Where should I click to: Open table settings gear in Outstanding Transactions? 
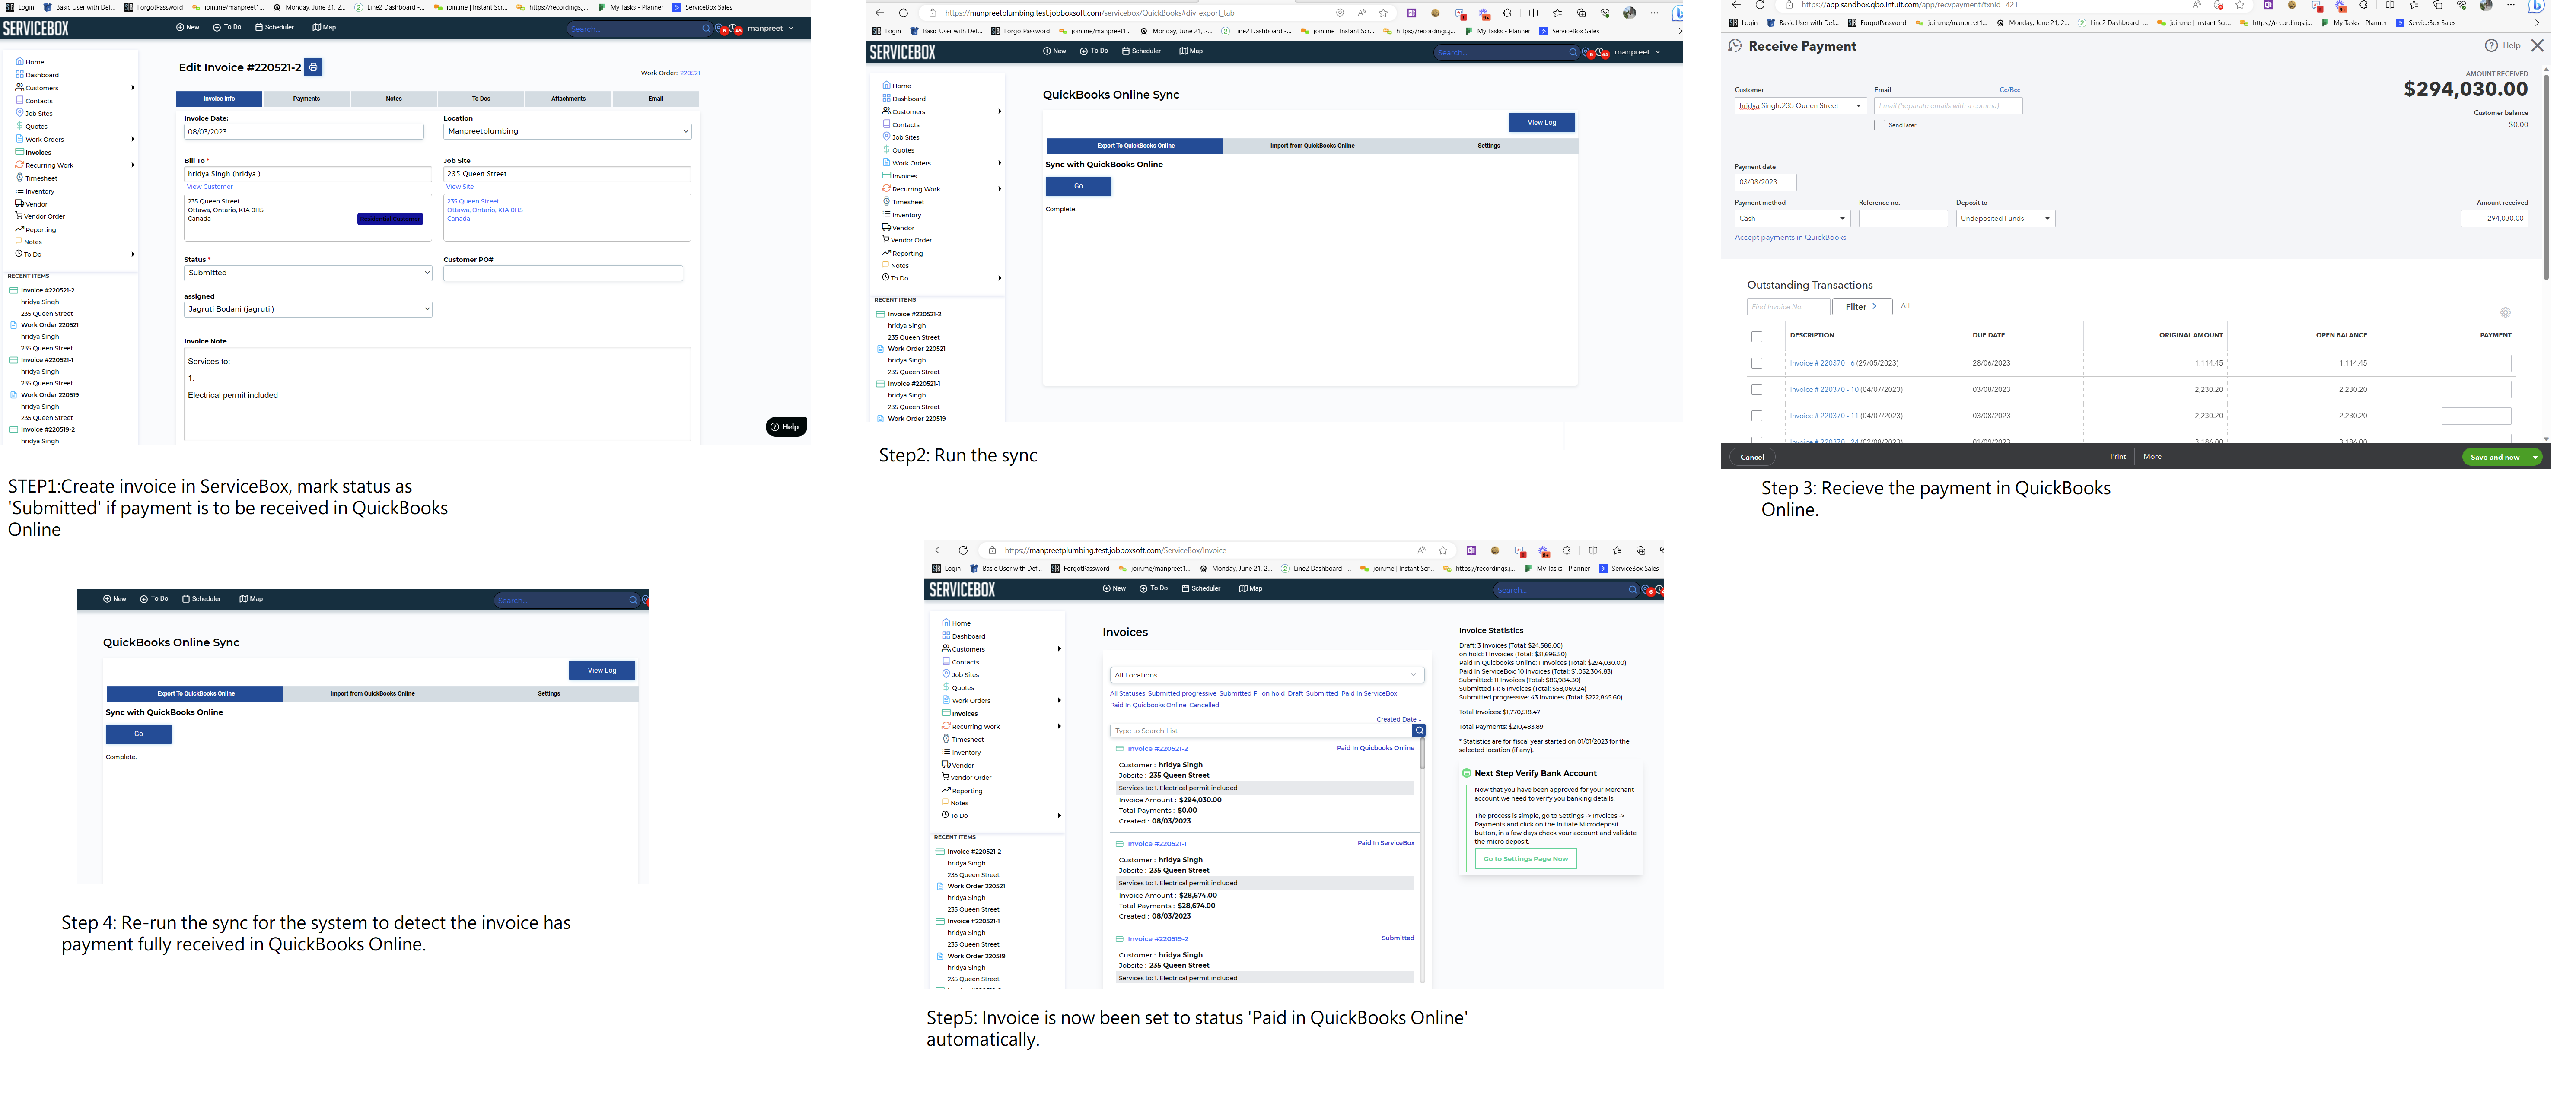[x=2505, y=312]
